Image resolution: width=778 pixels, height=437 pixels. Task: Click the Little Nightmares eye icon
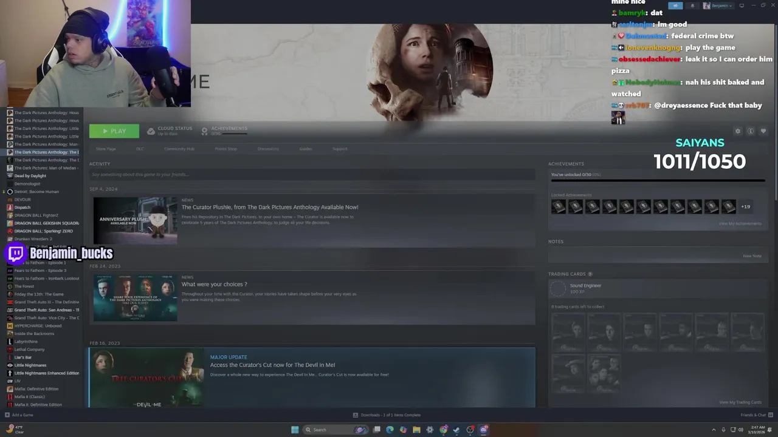[x=10, y=365]
